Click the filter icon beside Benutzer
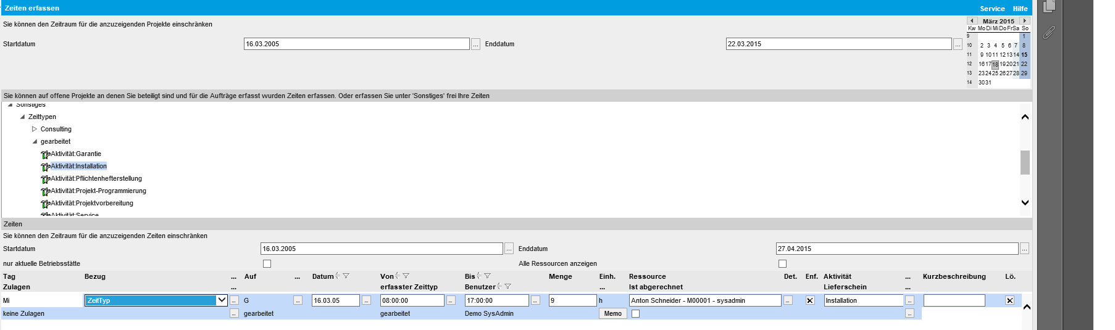This screenshot has height=330, width=1115. 507,287
